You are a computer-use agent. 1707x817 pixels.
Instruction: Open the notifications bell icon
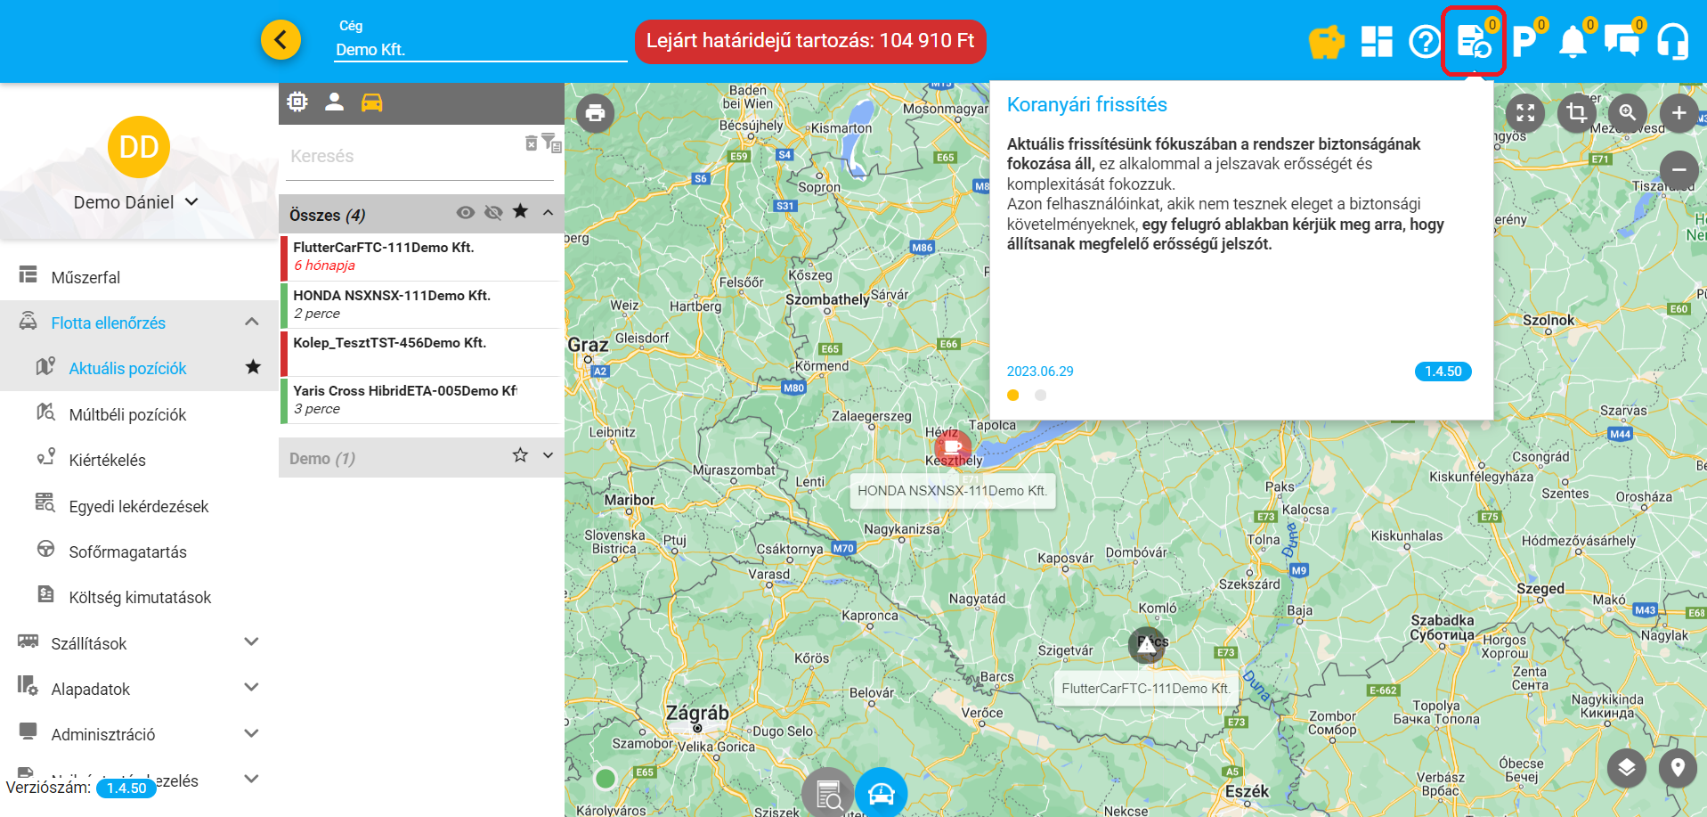click(1573, 42)
